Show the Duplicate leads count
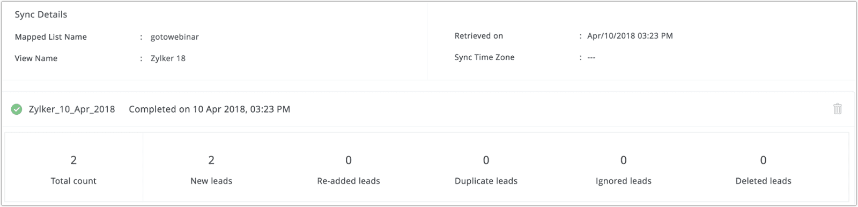Image resolution: width=858 pixels, height=207 pixels. (x=486, y=160)
